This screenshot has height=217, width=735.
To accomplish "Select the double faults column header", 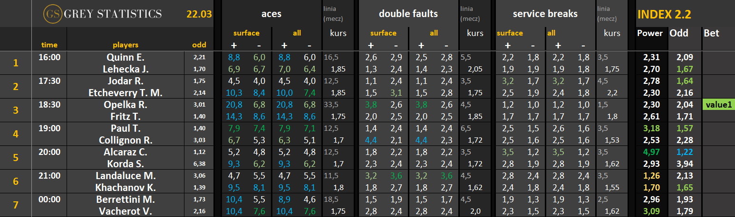I will tap(408, 14).
